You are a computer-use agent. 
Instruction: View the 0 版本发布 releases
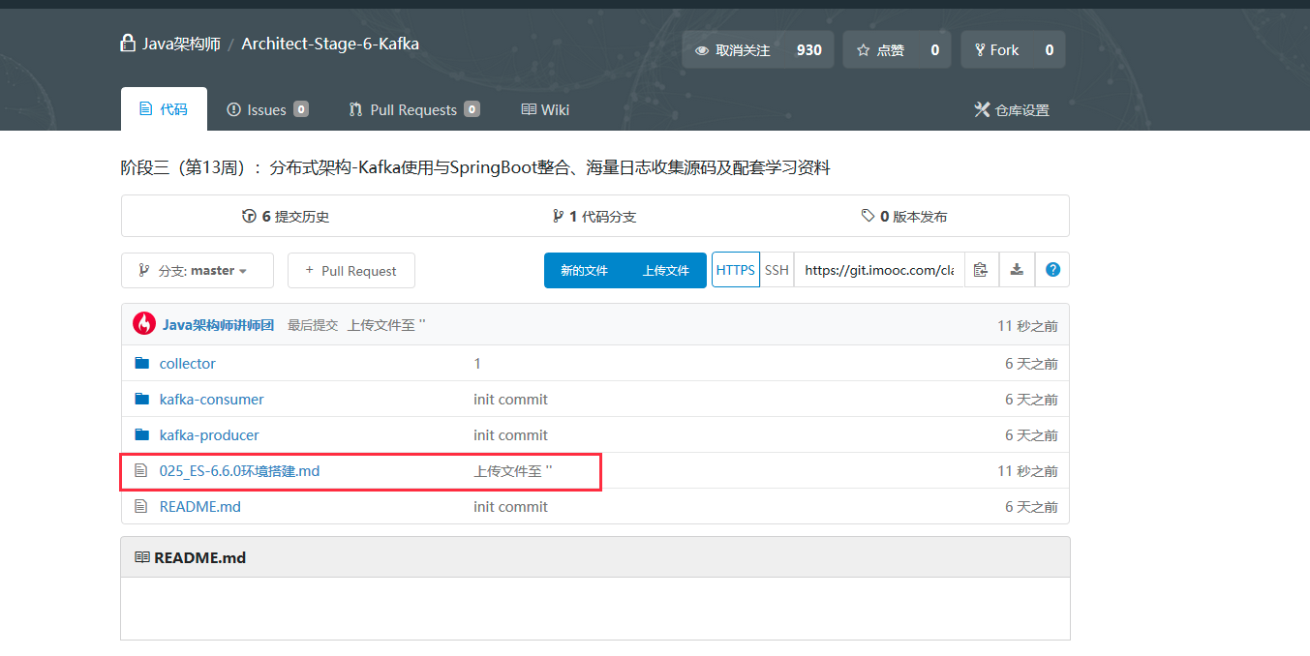pos(904,216)
